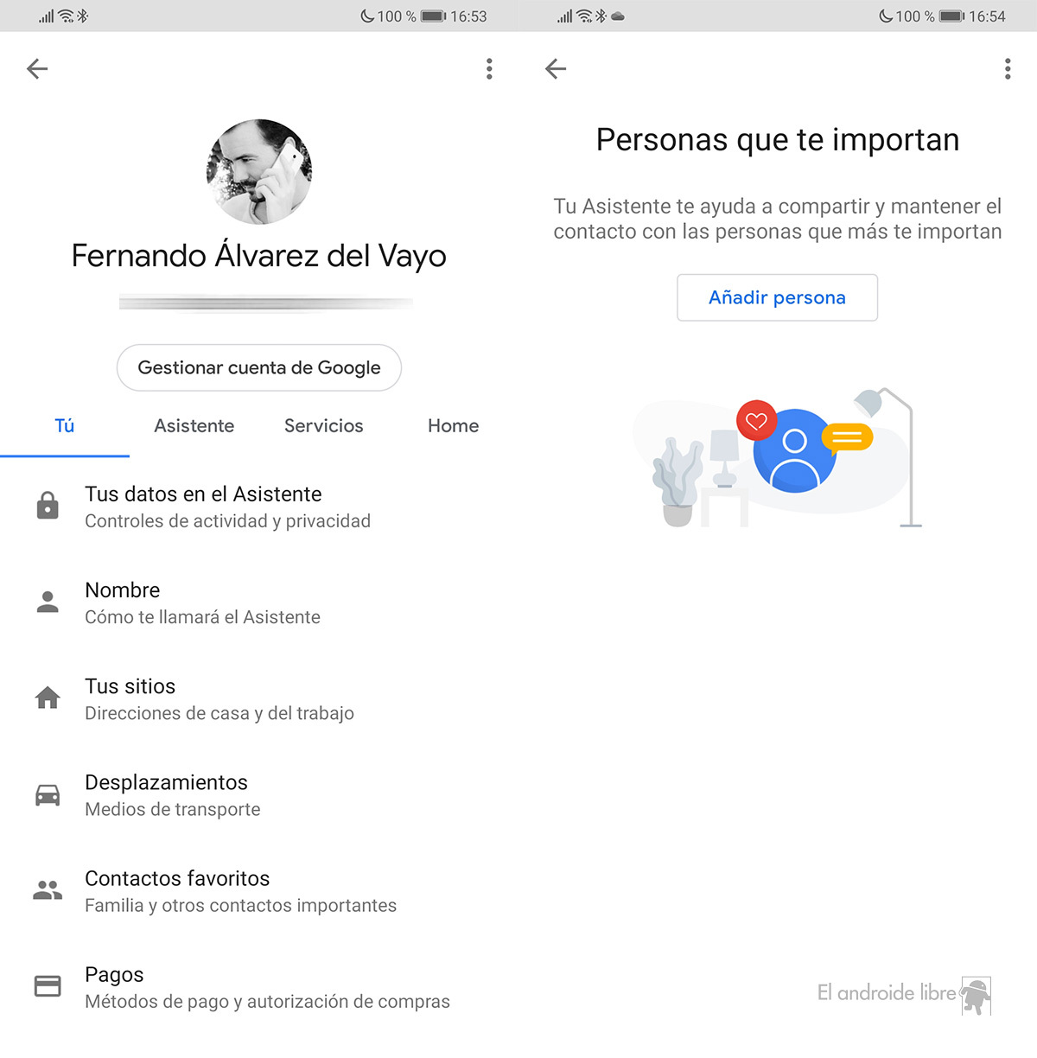Tap the person icon next to Nombre
1037x1058 pixels.
click(x=48, y=602)
